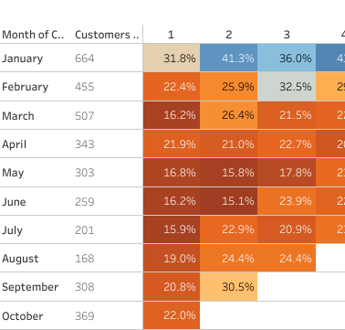This screenshot has height=330, width=345.
Task: Select the February 32.5% gray cell
Action: click(x=287, y=87)
